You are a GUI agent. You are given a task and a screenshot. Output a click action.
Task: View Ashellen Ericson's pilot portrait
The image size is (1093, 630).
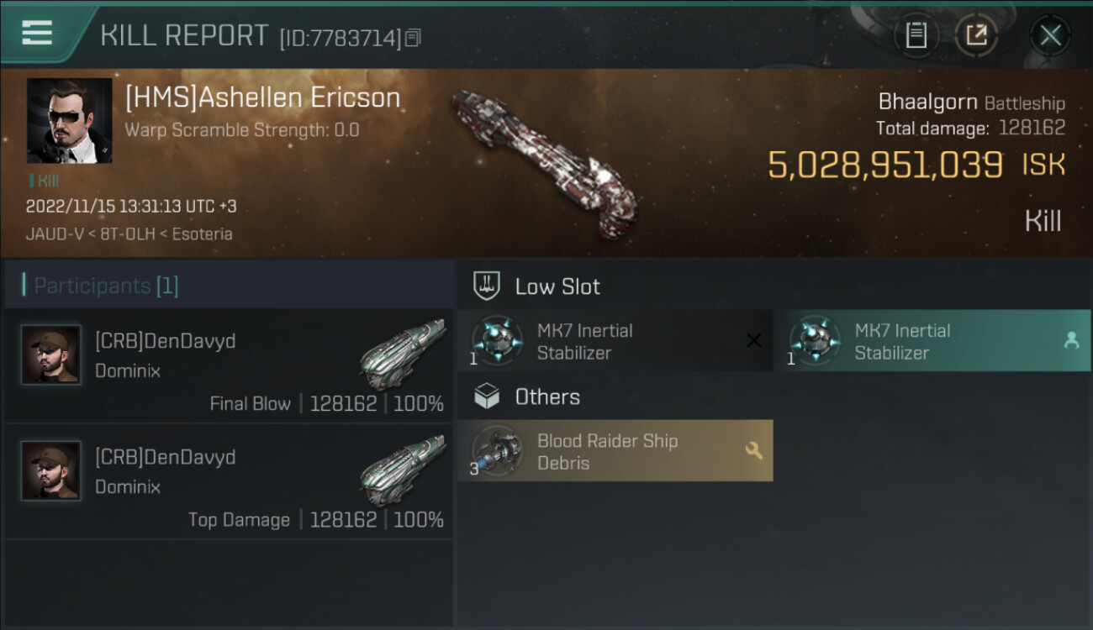coord(69,121)
